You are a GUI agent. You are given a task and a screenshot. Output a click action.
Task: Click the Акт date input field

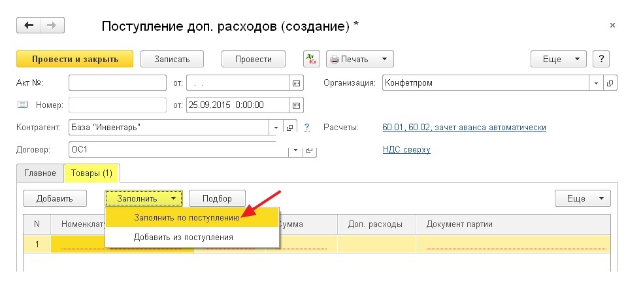click(x=238, y=83)
